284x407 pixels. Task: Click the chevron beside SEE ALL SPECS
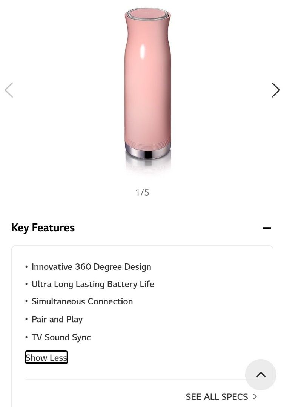[x=255, y=396]
